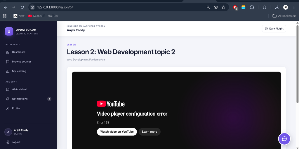Open the DecodeIT - YouTube bookmark

tap(43, 16)
